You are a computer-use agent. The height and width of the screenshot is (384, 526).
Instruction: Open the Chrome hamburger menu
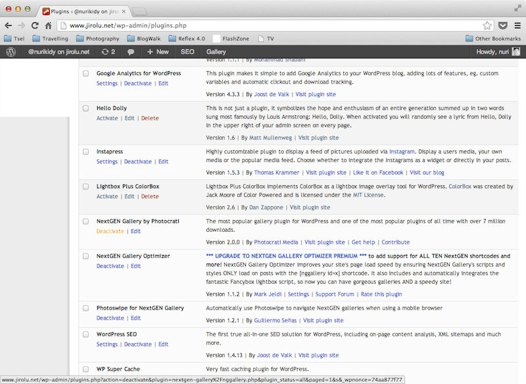pyautogui.click(x=517, y=26)
